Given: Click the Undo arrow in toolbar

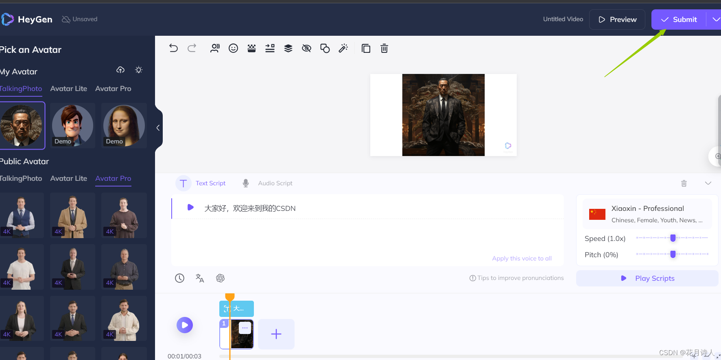Looking at the screenshot, I should [173, 48].
